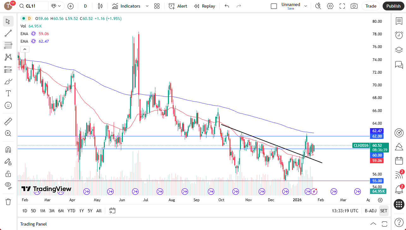Open the Fibonacci retracement tools
Image resolution: width=406 pixels, height=230 pixels.
point(8,45)
